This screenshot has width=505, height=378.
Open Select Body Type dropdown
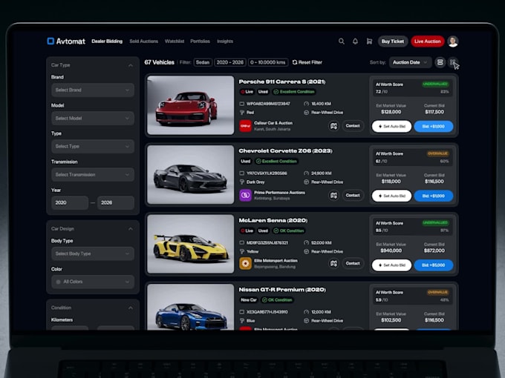coord(93,253)
